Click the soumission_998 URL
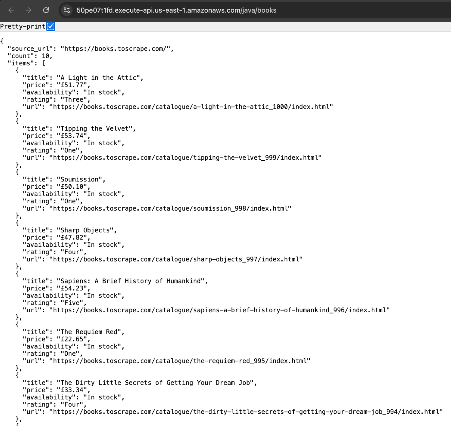The image size is (451, 426). pyautogui.click(x=170, y=208)
